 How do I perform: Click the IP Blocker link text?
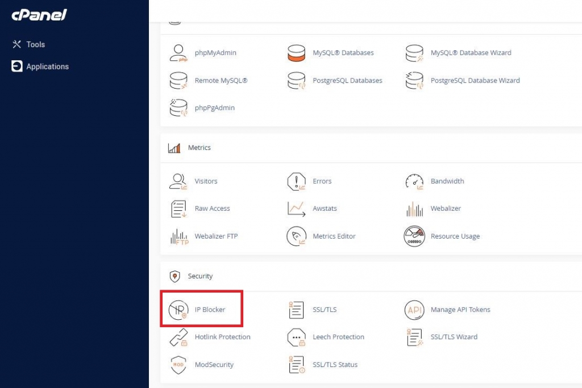[x=210, y=310]
